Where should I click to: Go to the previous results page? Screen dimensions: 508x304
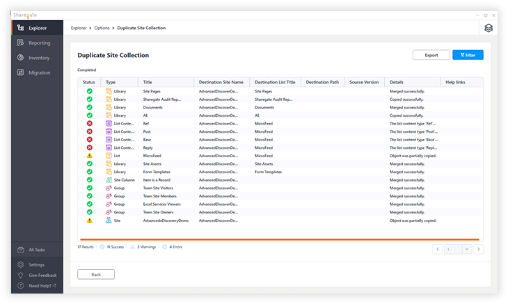(438, 249)
